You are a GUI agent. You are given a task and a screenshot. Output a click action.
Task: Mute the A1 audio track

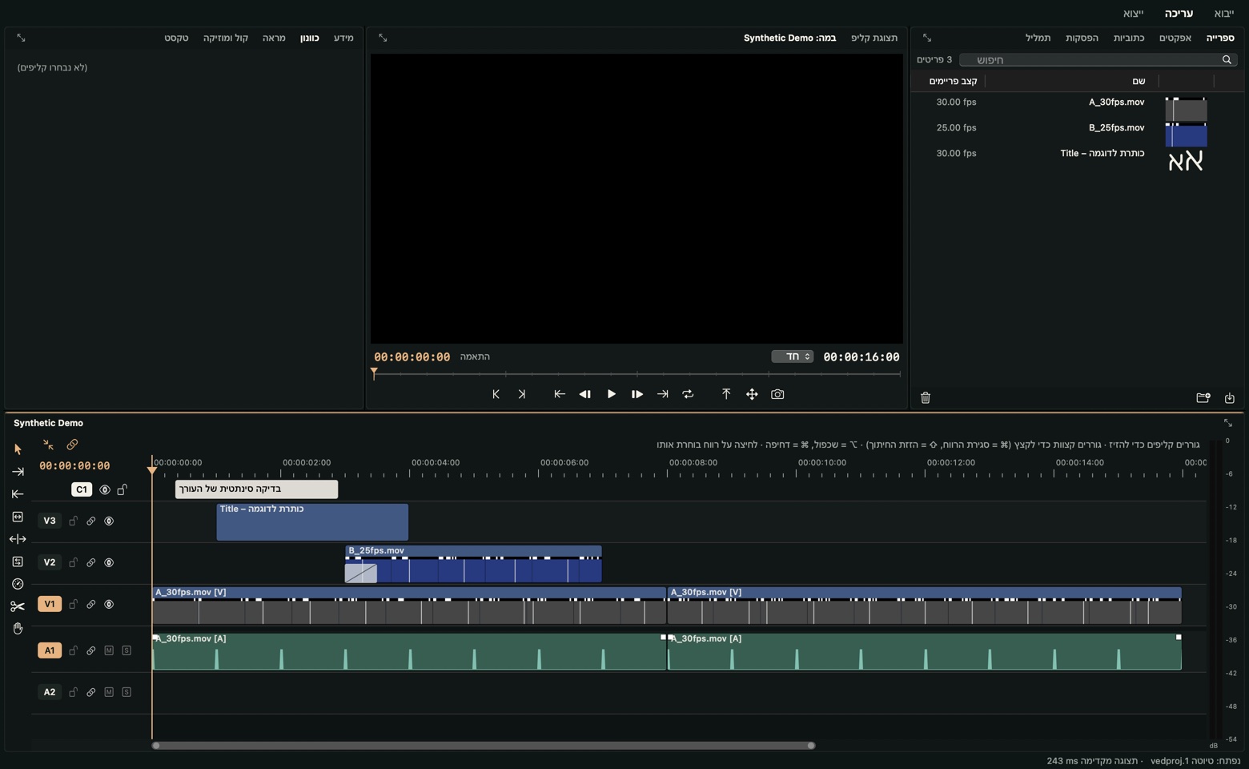coord(109,650)
